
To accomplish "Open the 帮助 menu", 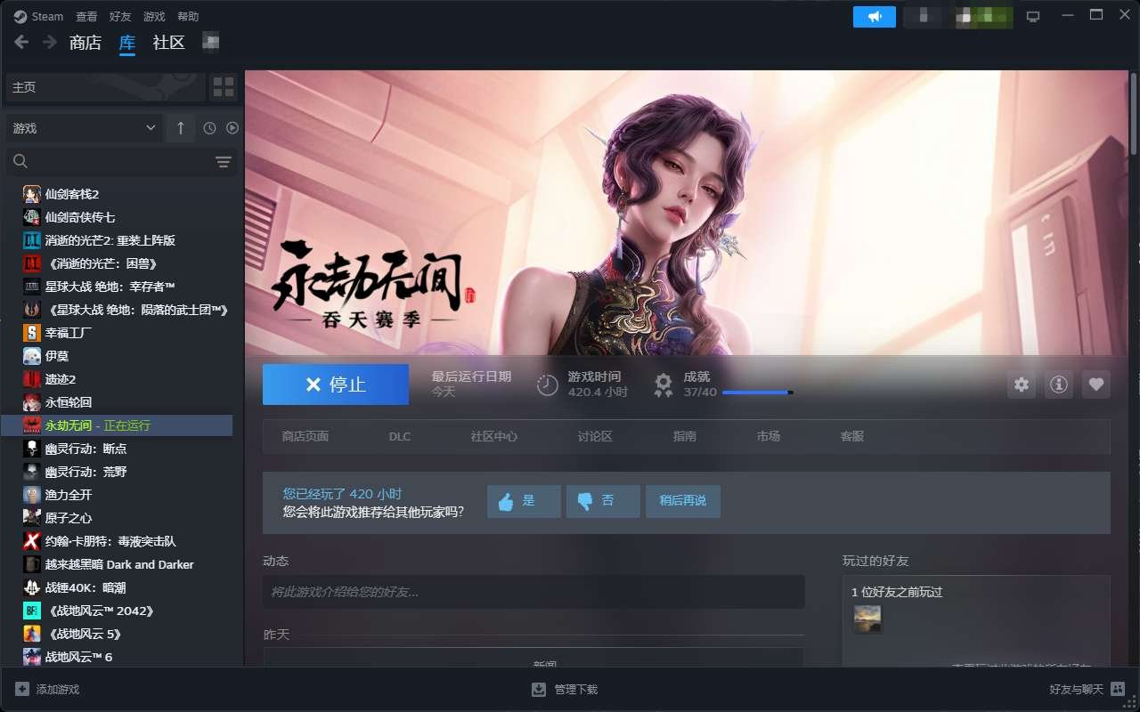I will point(188,16).
